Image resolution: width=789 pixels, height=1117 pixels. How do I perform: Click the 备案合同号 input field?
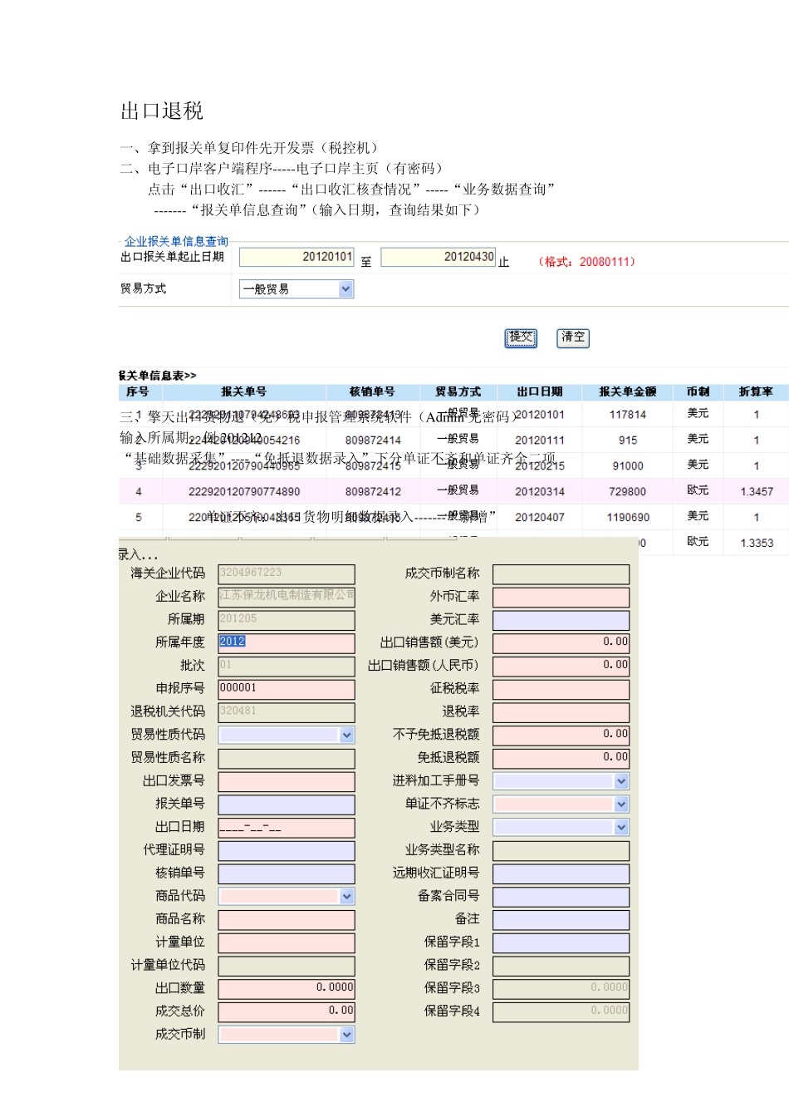[x=561, y=896]
